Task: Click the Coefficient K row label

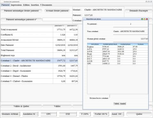Action: pos(7,35)
